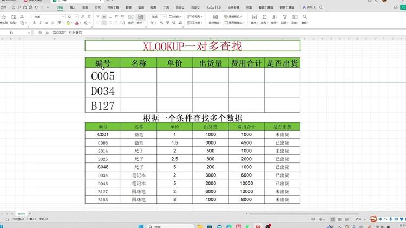Click the Clear format eraser icon

point(86,23)
